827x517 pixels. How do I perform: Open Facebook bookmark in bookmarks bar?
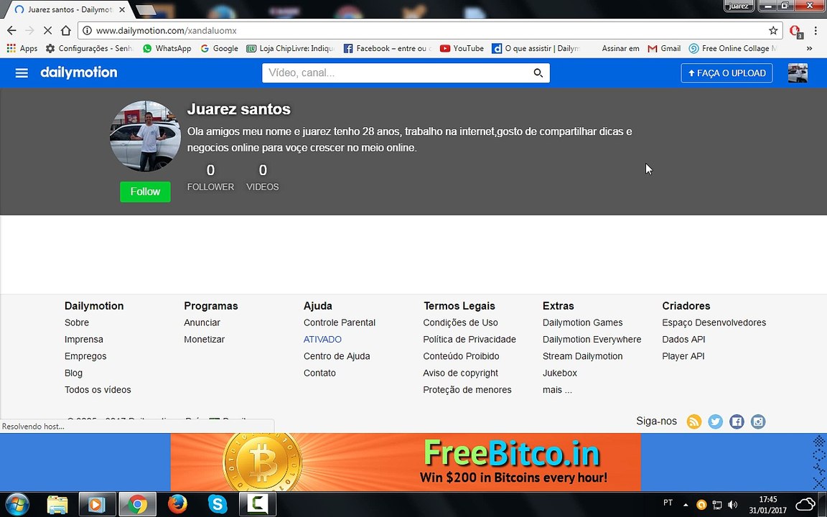387,48
